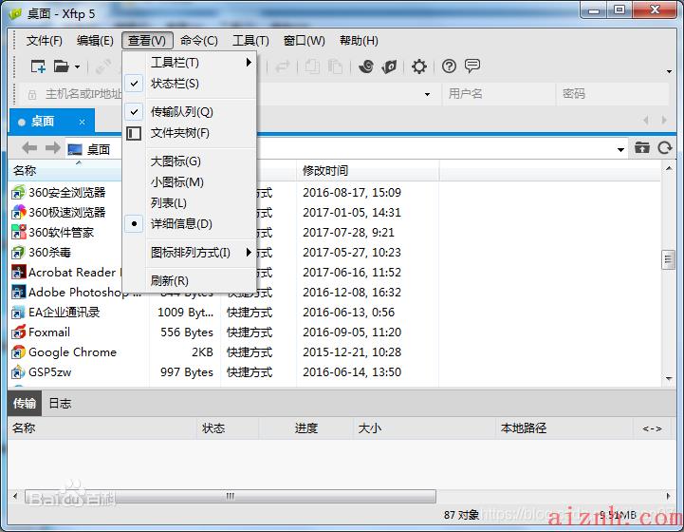Open the Options gear icon

click(x=419, y=66)
